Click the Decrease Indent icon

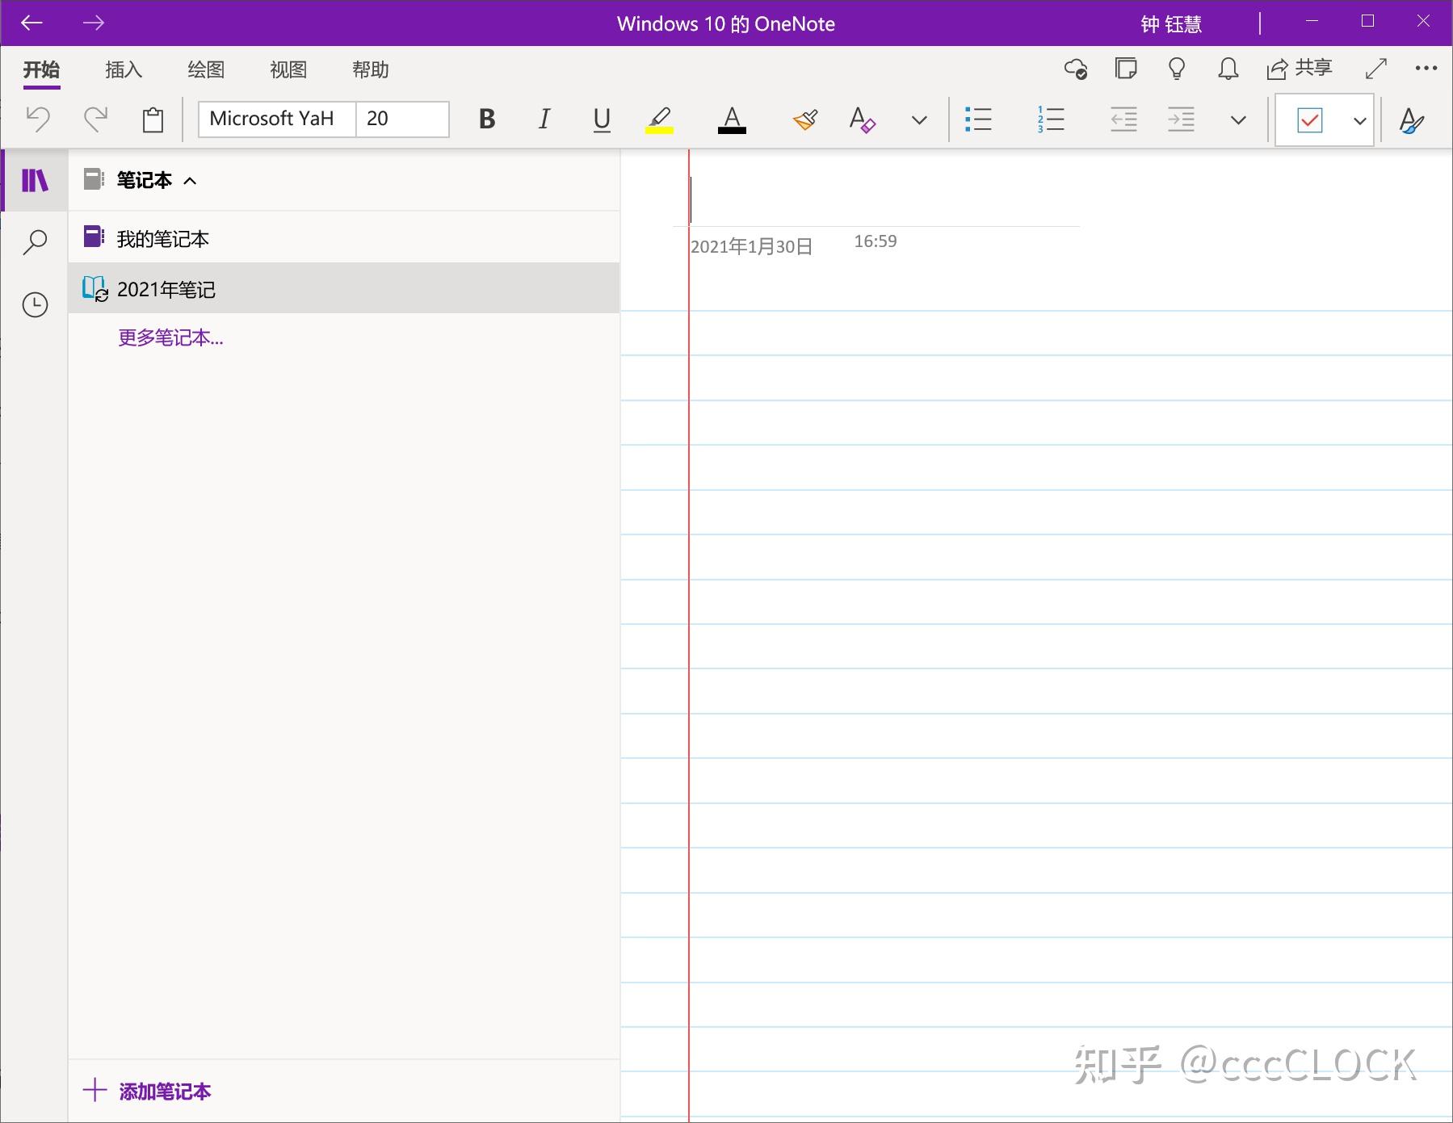[x=1123, y=119]
